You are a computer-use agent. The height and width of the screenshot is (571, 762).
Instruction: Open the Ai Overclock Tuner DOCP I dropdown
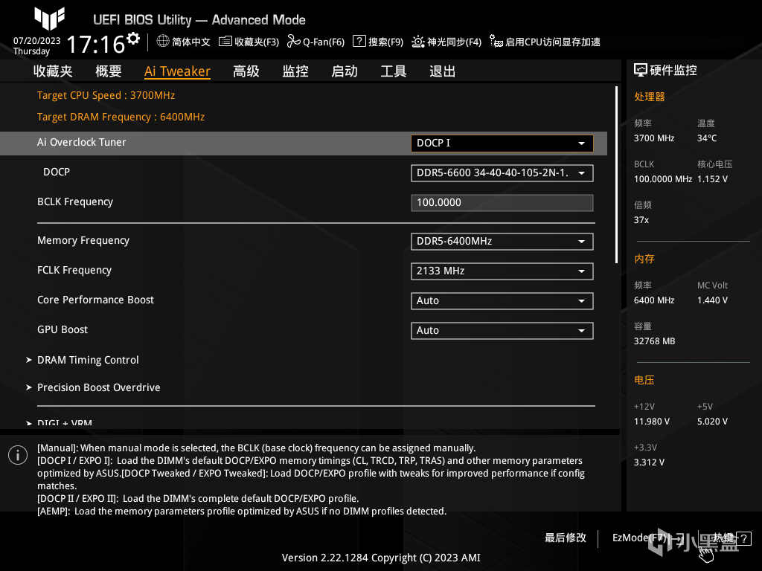tap(502, 143)
